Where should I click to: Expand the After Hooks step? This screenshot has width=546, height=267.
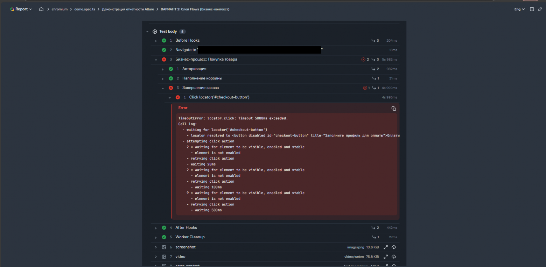point(156,228)
